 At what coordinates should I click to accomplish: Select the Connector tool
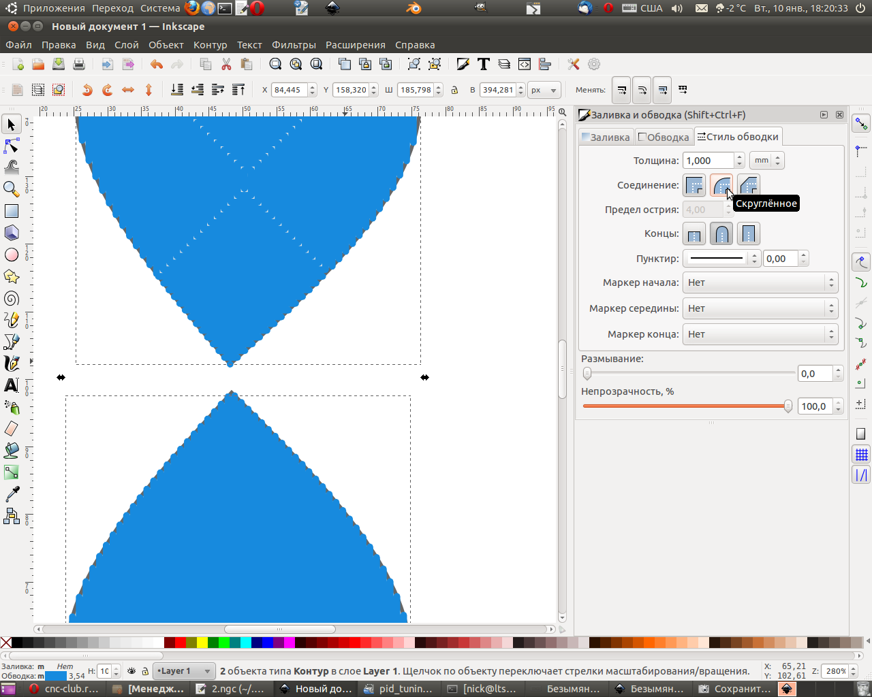[12, 516]
